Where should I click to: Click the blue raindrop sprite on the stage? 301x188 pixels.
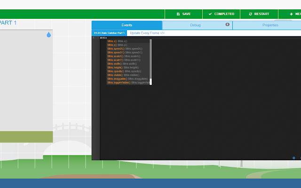49,34
